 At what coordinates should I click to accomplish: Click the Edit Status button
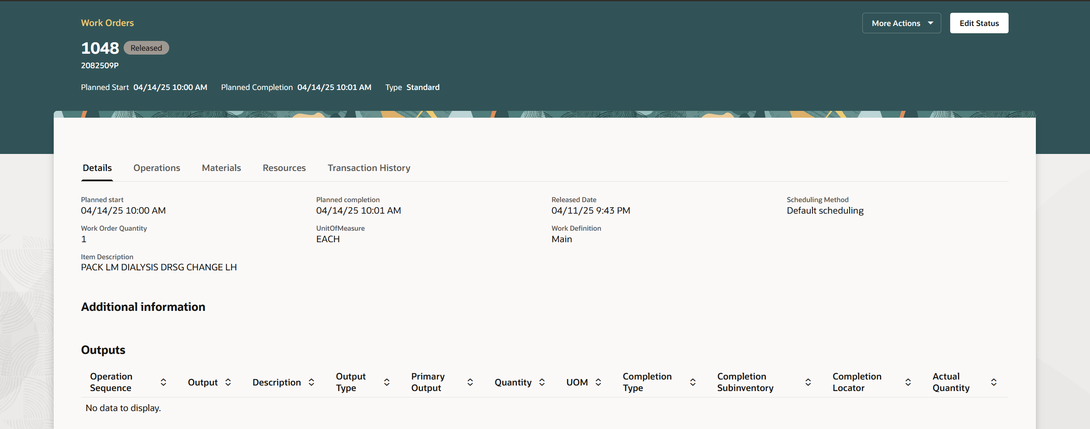pyautogui.click(x=979, y=23)
